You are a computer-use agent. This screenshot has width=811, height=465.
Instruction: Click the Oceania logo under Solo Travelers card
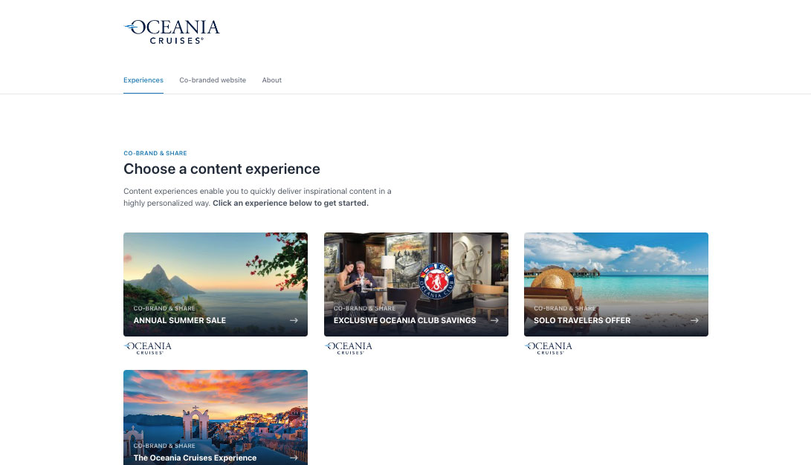[x=549, y=348]
